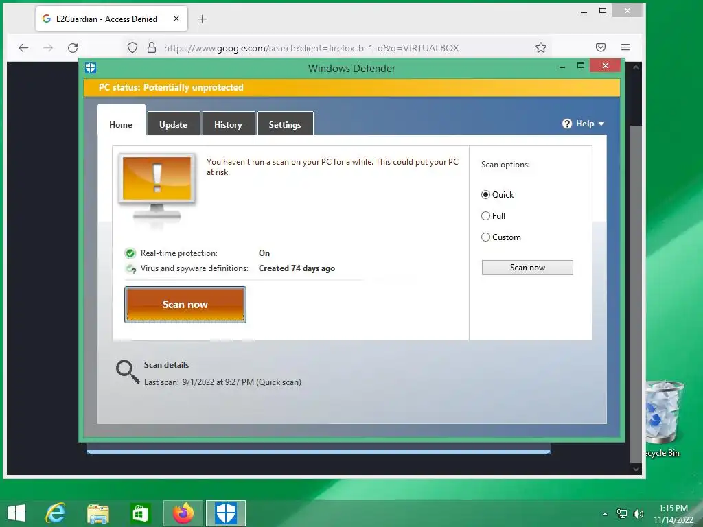Screen dimensions: 703x527
Task: Open the Update tab
Action: coord(174,125)
